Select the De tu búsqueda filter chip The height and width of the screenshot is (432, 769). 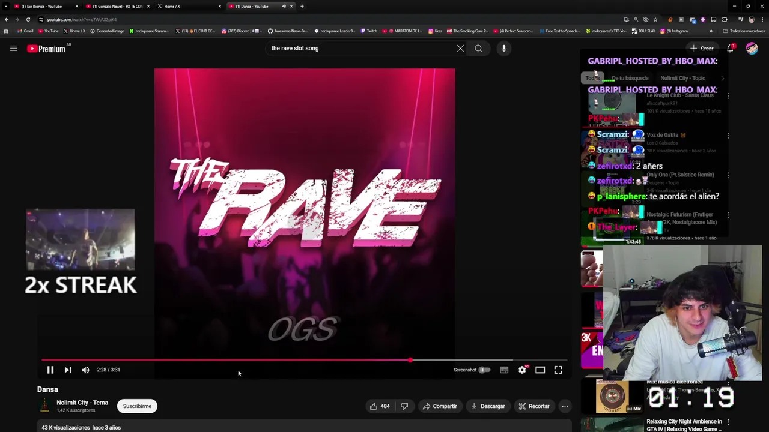pyautogui.click(x=630, y=78)
